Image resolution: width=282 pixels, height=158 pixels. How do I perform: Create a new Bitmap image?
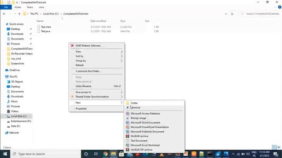154,118
